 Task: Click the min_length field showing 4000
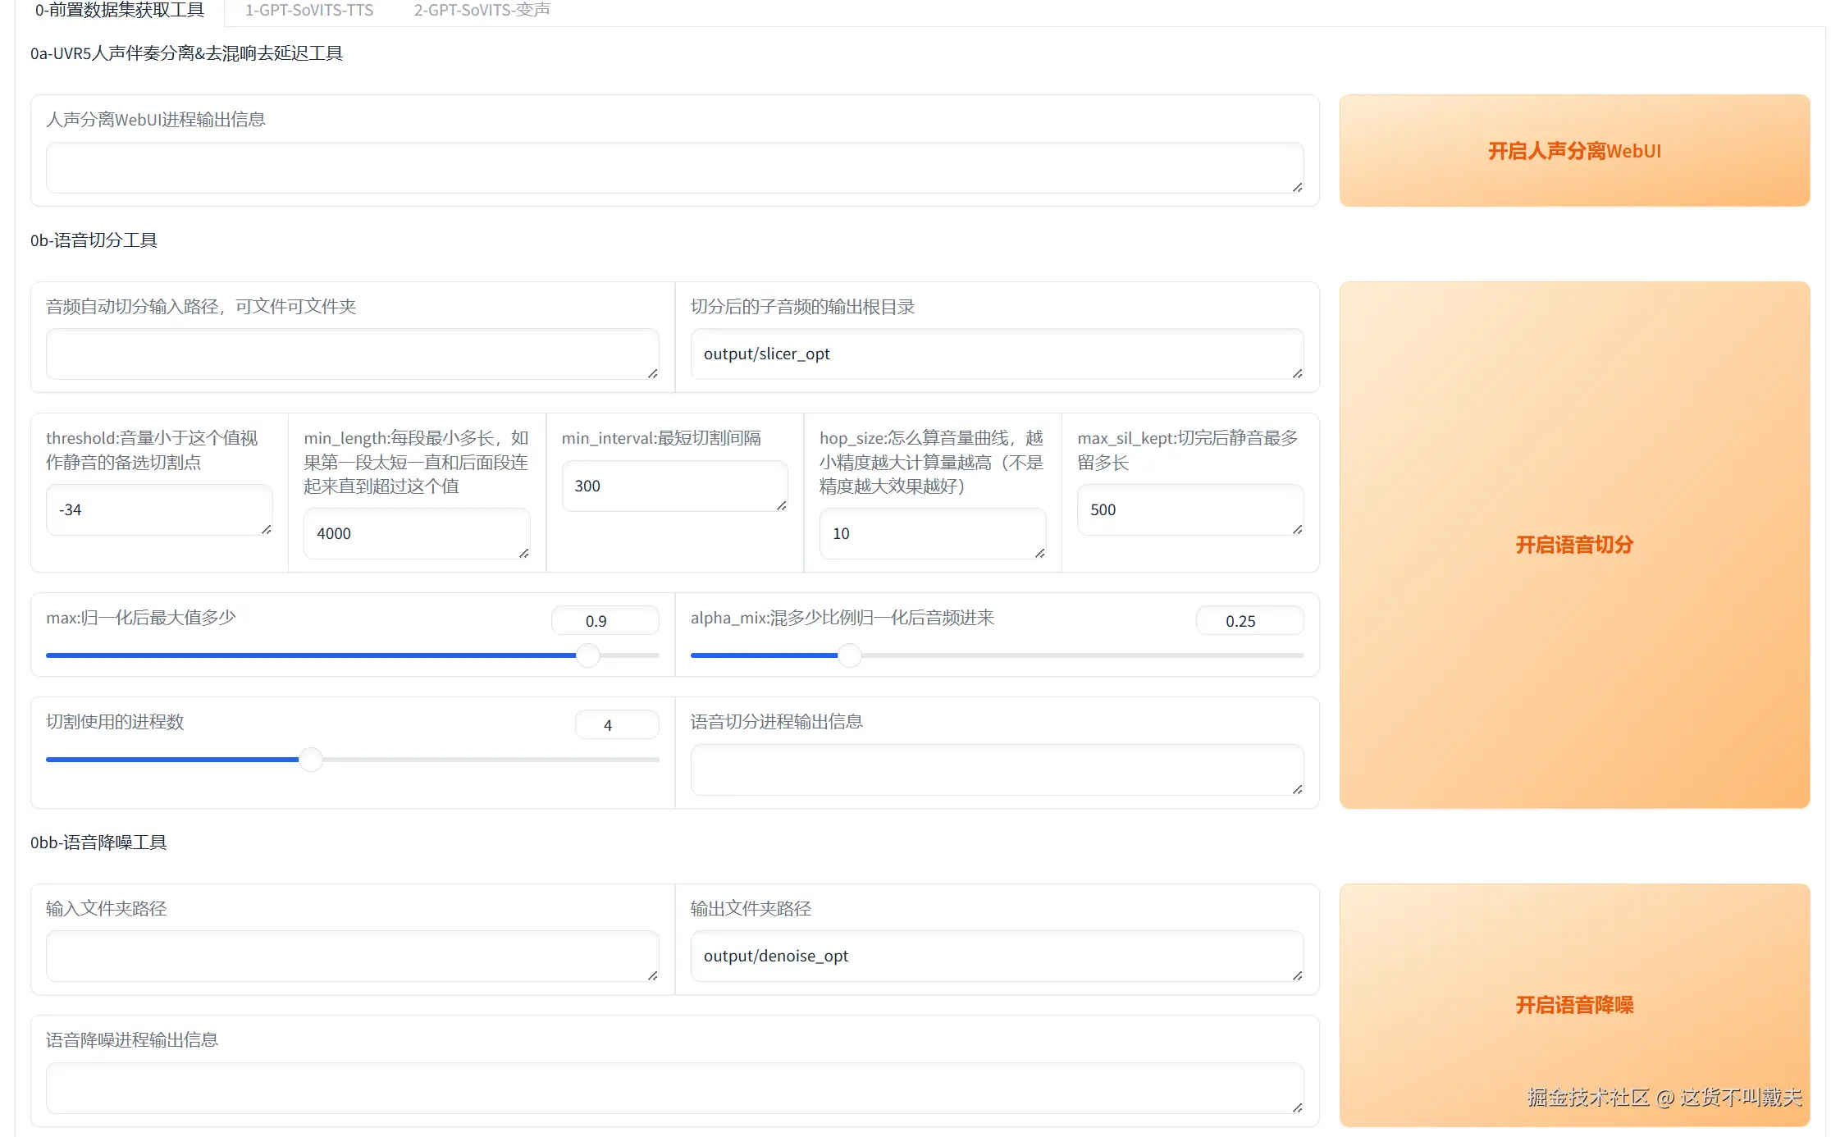point(416,534)
